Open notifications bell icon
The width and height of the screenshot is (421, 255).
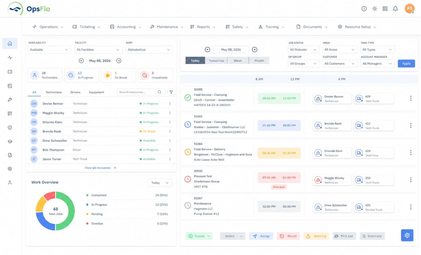[x=395, y=9]
